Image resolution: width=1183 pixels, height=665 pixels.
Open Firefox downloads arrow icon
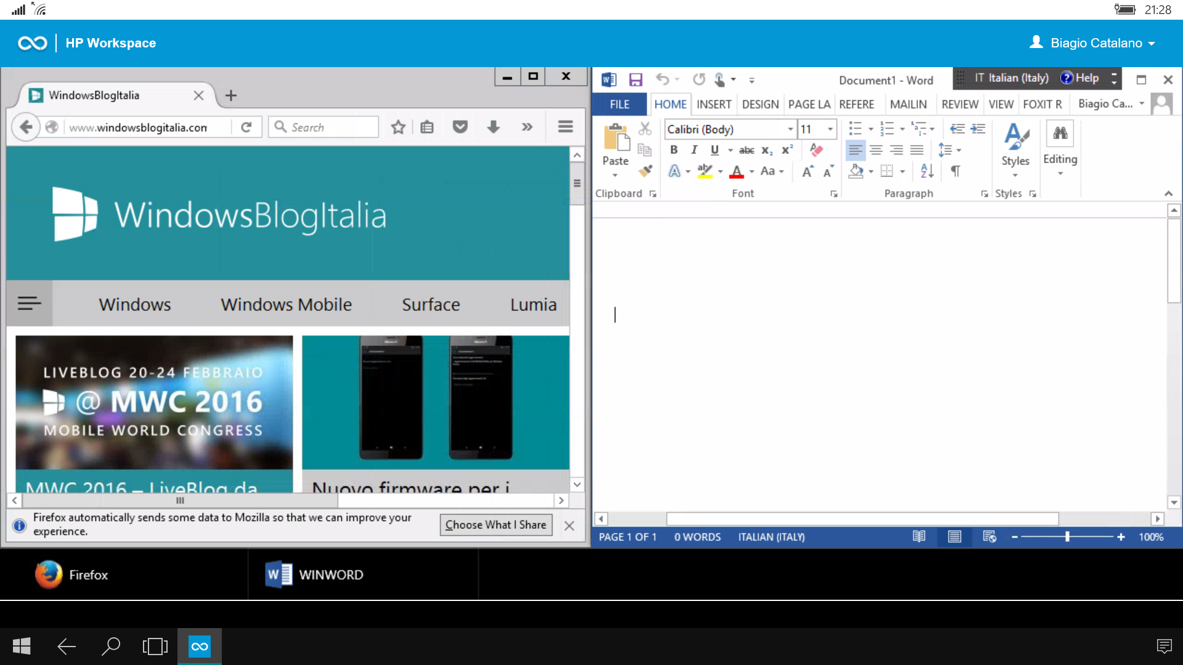(x=493, y=127)
